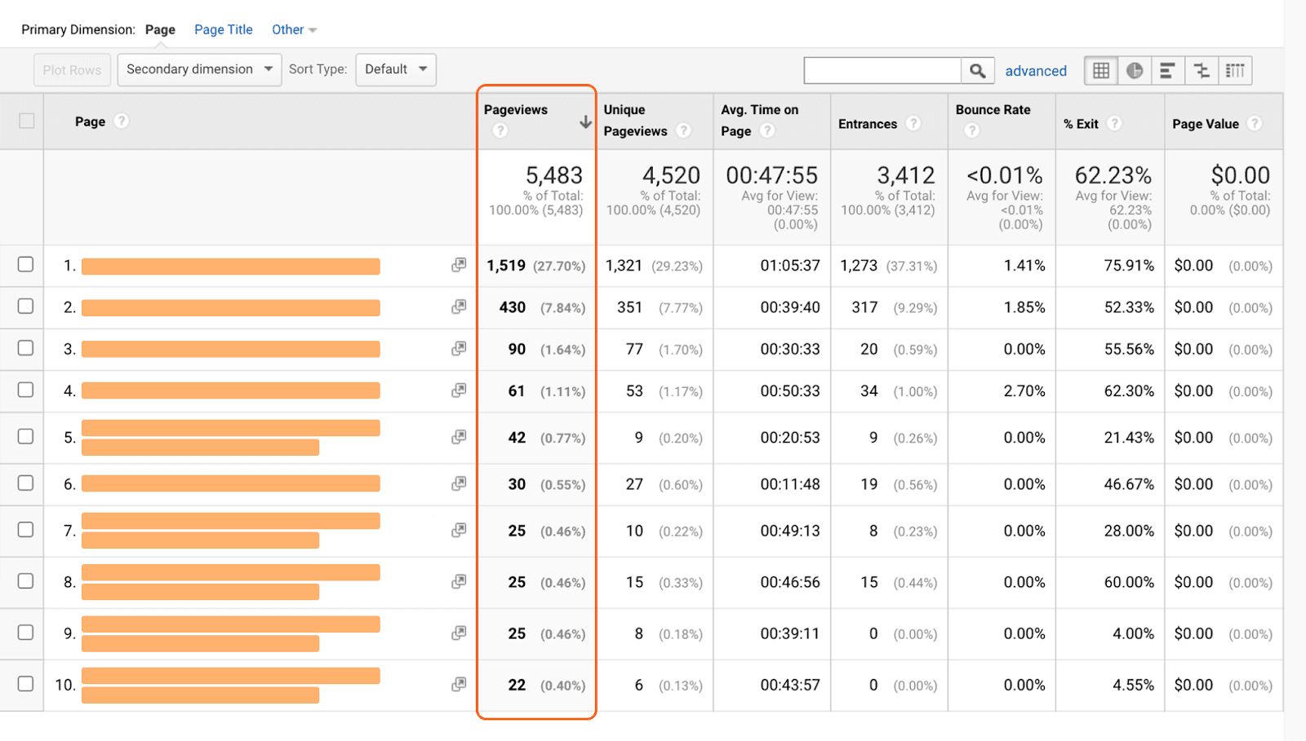The width and height of the screenshot is (1306, 741).
Task: Select the Comparison view icon
Action: [x=1202, y=71]
